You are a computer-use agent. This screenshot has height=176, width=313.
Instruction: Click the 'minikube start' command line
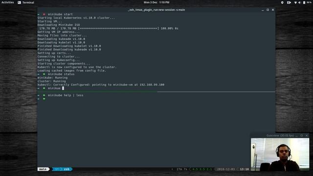(x=60, y=14)
